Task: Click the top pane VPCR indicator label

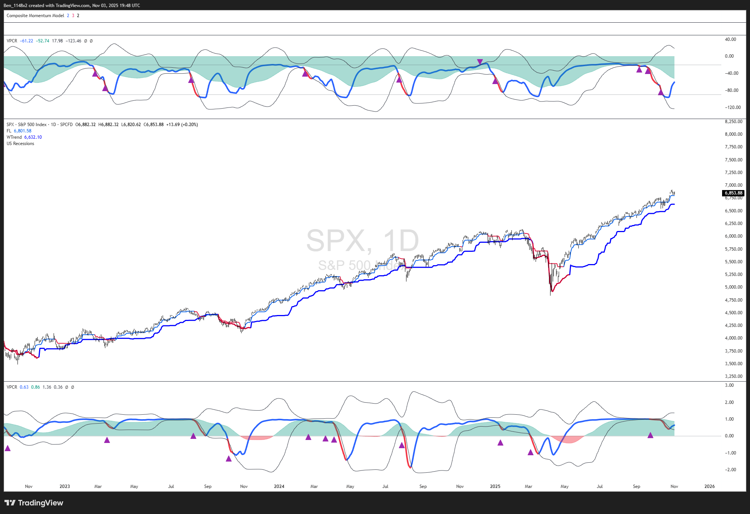Action: pyautogui.click(x=12, y=41)
